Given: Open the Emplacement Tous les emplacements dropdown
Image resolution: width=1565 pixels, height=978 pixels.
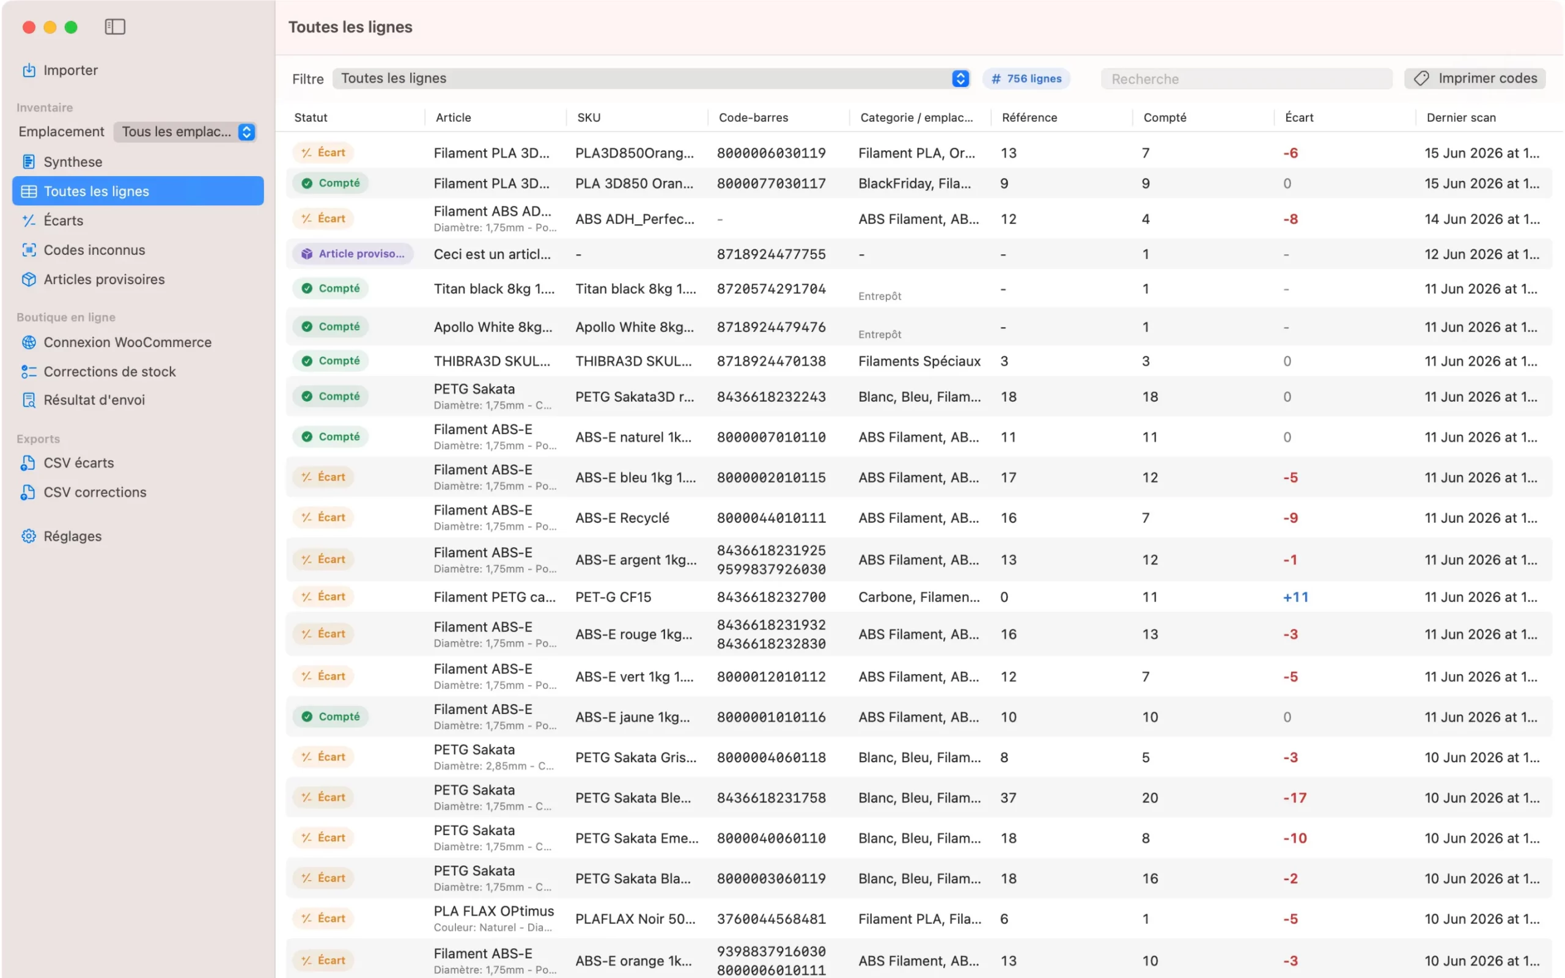Looking at the screenshot, I should click(185, 131).
